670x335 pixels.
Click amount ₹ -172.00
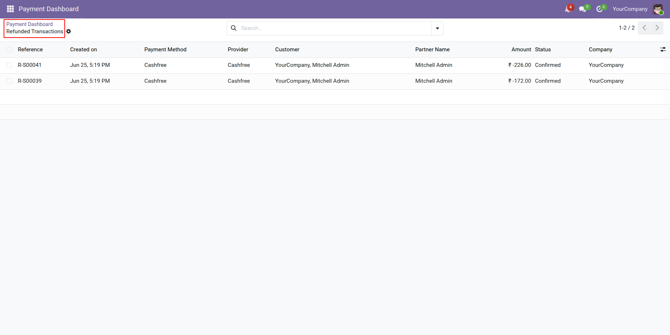pos(520,81)
